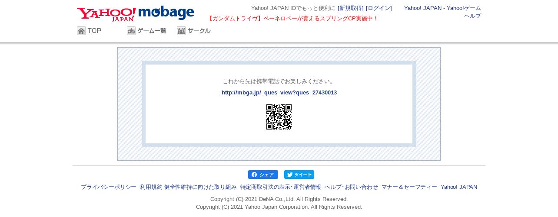Click the ゲーム一覧 gamepad icon

131,31
